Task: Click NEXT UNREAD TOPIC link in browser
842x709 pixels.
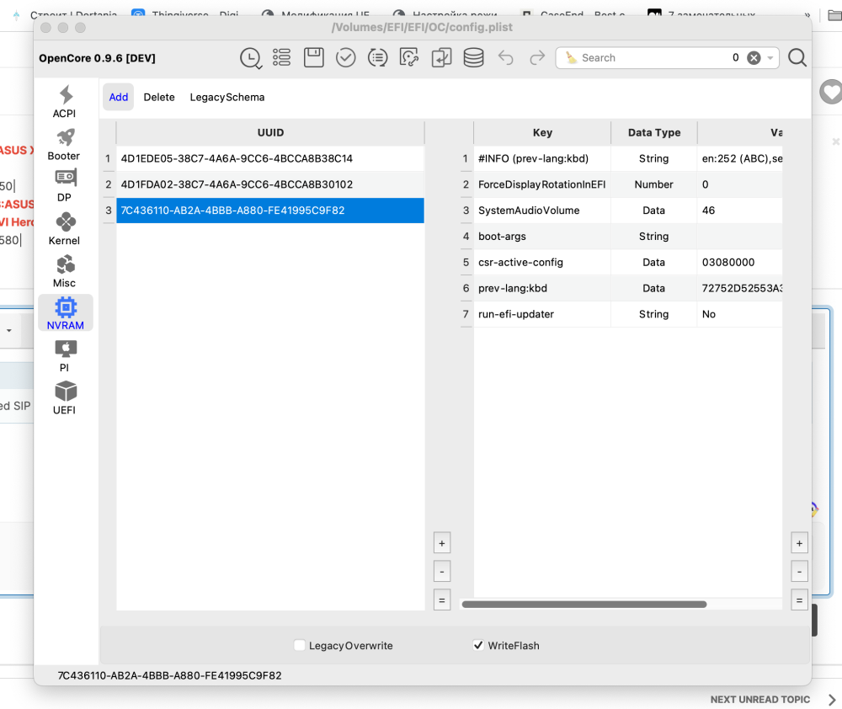Action: click(x=759, y=700)
